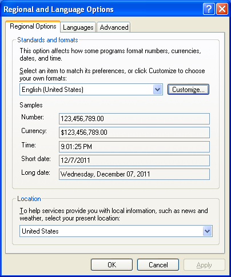Expand the English (United States) format dropdown arrow

click(x=157, y=89)
